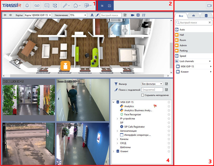The image size is (214, 166).
Task: Click the orange device marker on map
Action: click(66, 65)
